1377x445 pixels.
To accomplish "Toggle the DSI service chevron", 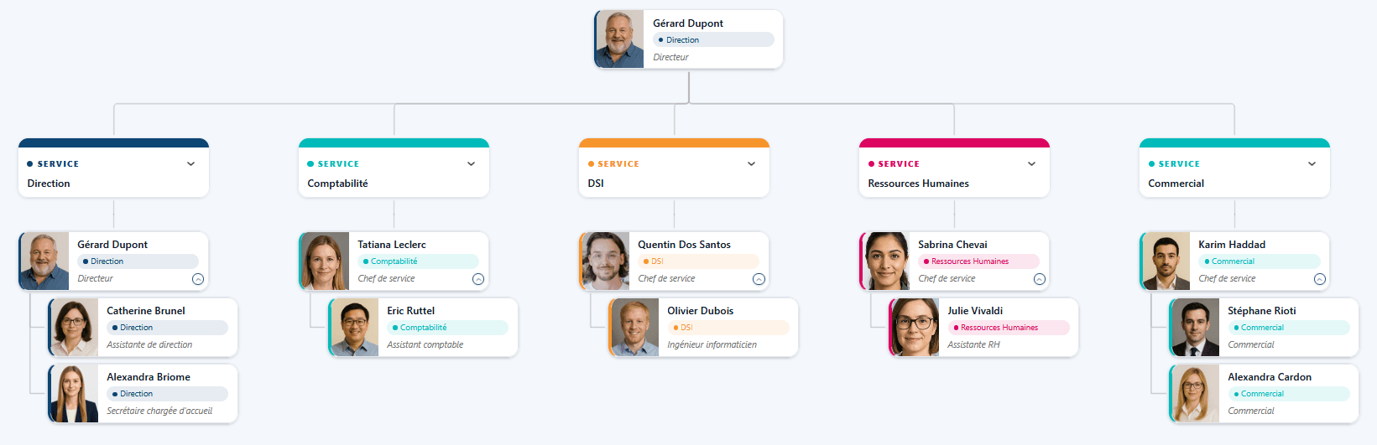I will pyautogui.click(x=752, y=164).
